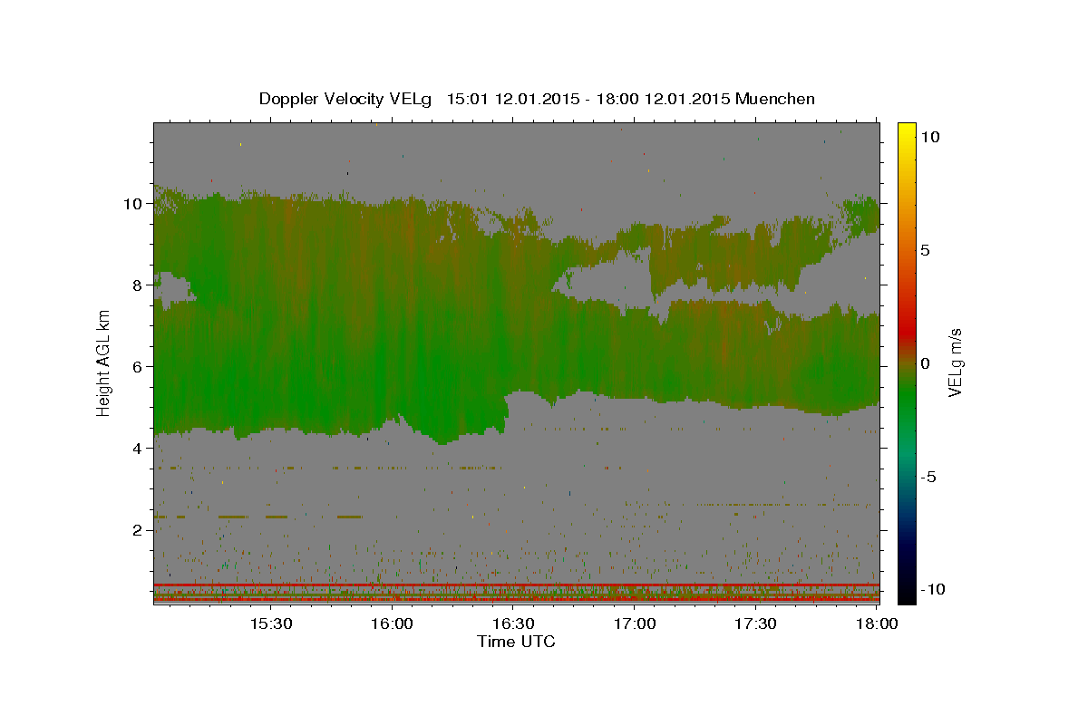This screenshot has width=1088, height=725.
Task: Select the 17:30 time axis label
Action: (756, 624)
